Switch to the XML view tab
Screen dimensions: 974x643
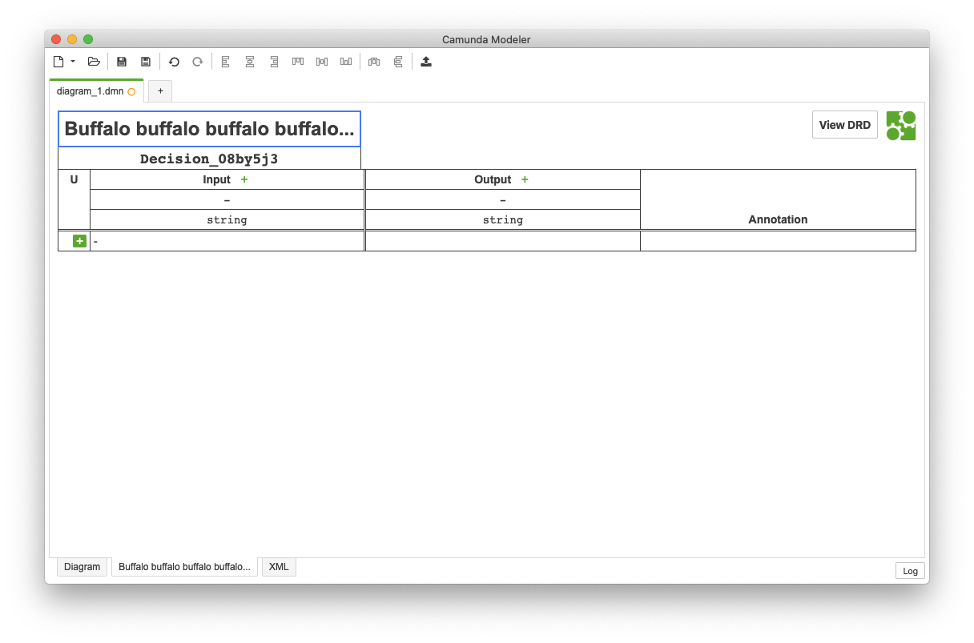point(278,566)
